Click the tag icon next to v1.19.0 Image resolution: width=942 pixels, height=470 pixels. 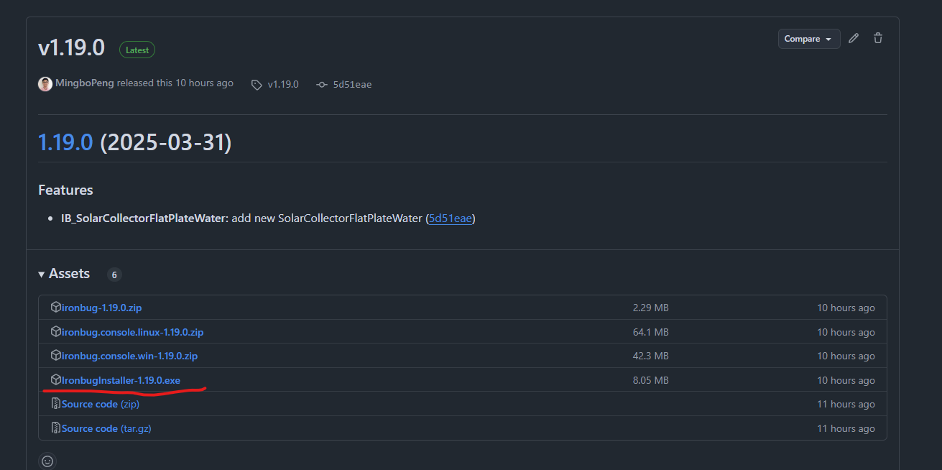click(x=257, y=85)
